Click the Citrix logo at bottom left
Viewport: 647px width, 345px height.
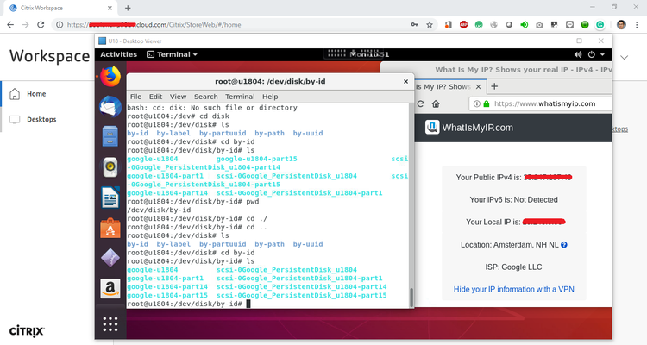coord(27,331)
